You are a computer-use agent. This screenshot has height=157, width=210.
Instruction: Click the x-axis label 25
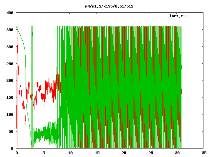click(x=151, y=153)
